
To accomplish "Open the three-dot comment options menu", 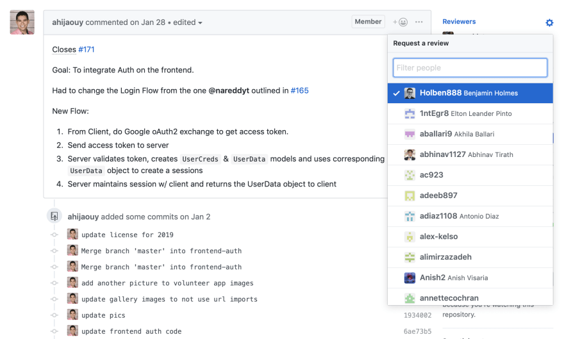I will tap(419, 22).
